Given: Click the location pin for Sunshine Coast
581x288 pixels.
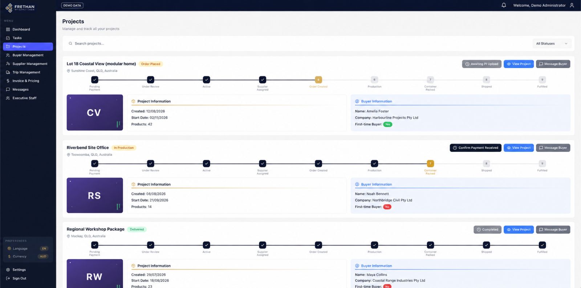Looking at the screenshot, I should pyautogui.click(x=68, y=71).
